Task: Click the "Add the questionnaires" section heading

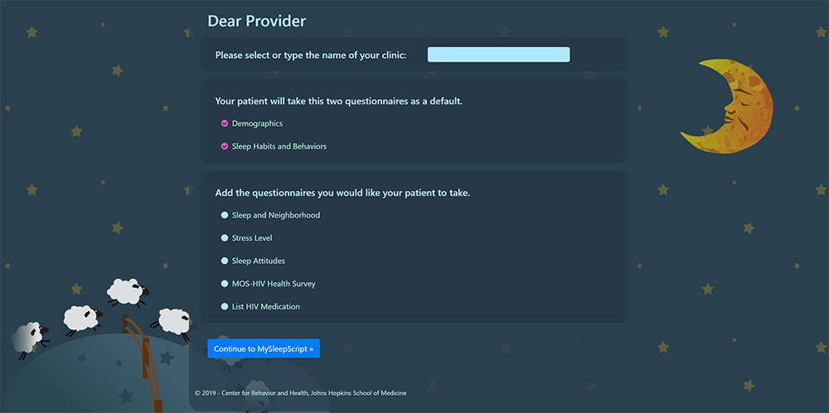Action: coord(342,193)
